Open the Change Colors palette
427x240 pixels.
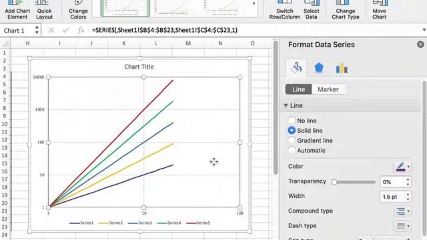[x=78, y=10]
